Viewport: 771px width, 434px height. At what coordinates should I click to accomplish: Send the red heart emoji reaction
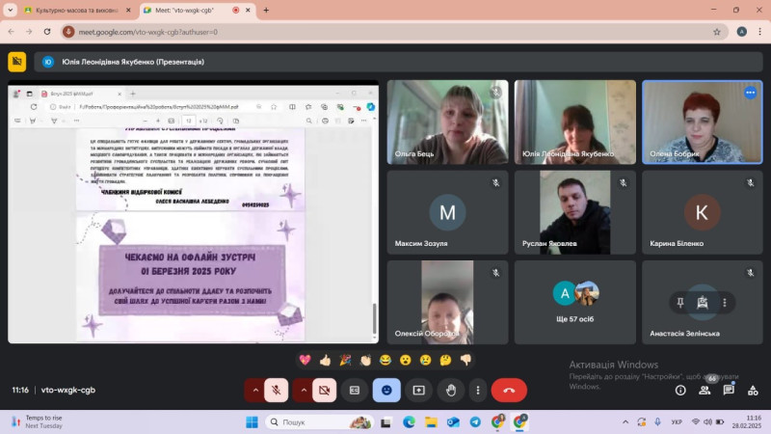(305, 360)
